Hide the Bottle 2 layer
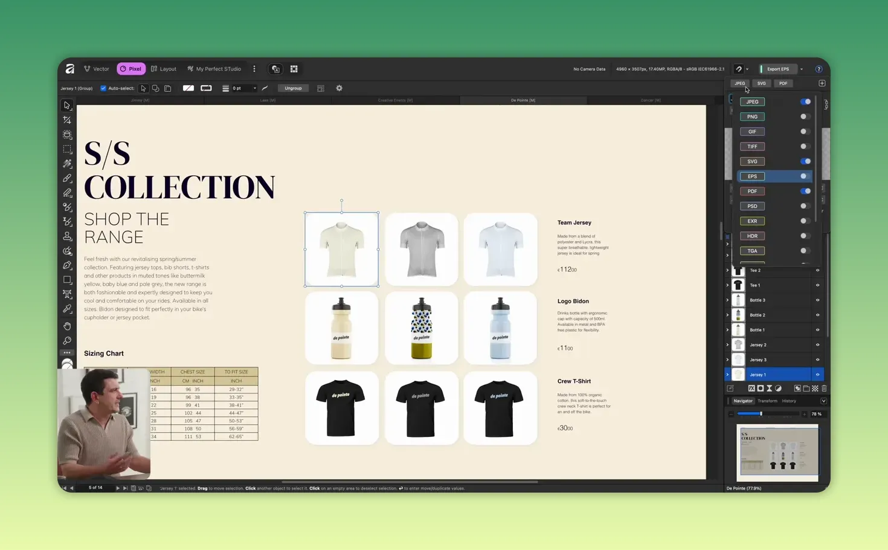 point(817,315)
